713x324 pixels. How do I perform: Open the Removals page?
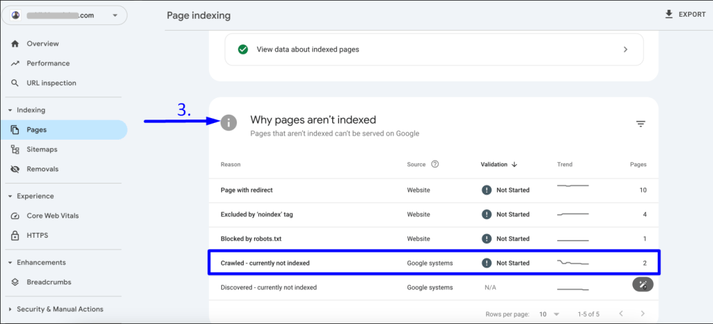point(42,169)
